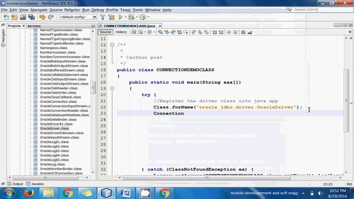
Task: Close the CONNECTIONDEMOCLASS.java tab
Action: 160,26
